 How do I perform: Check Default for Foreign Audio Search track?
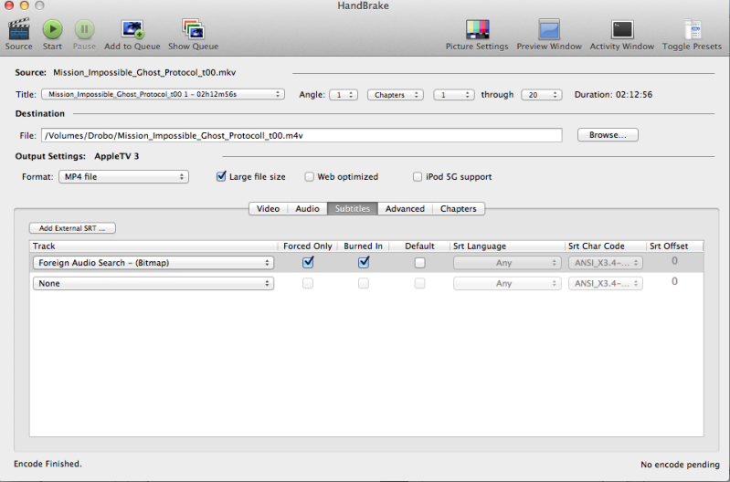click(419, 263)
